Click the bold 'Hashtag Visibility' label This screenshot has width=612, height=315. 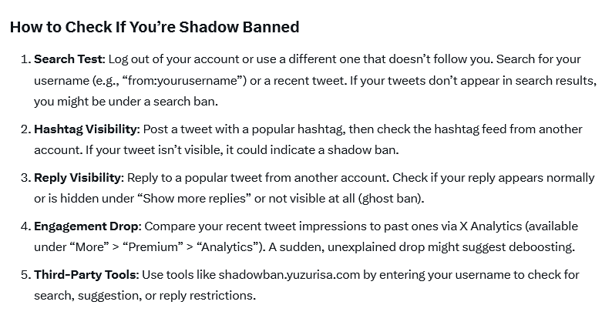pos(86,129)
